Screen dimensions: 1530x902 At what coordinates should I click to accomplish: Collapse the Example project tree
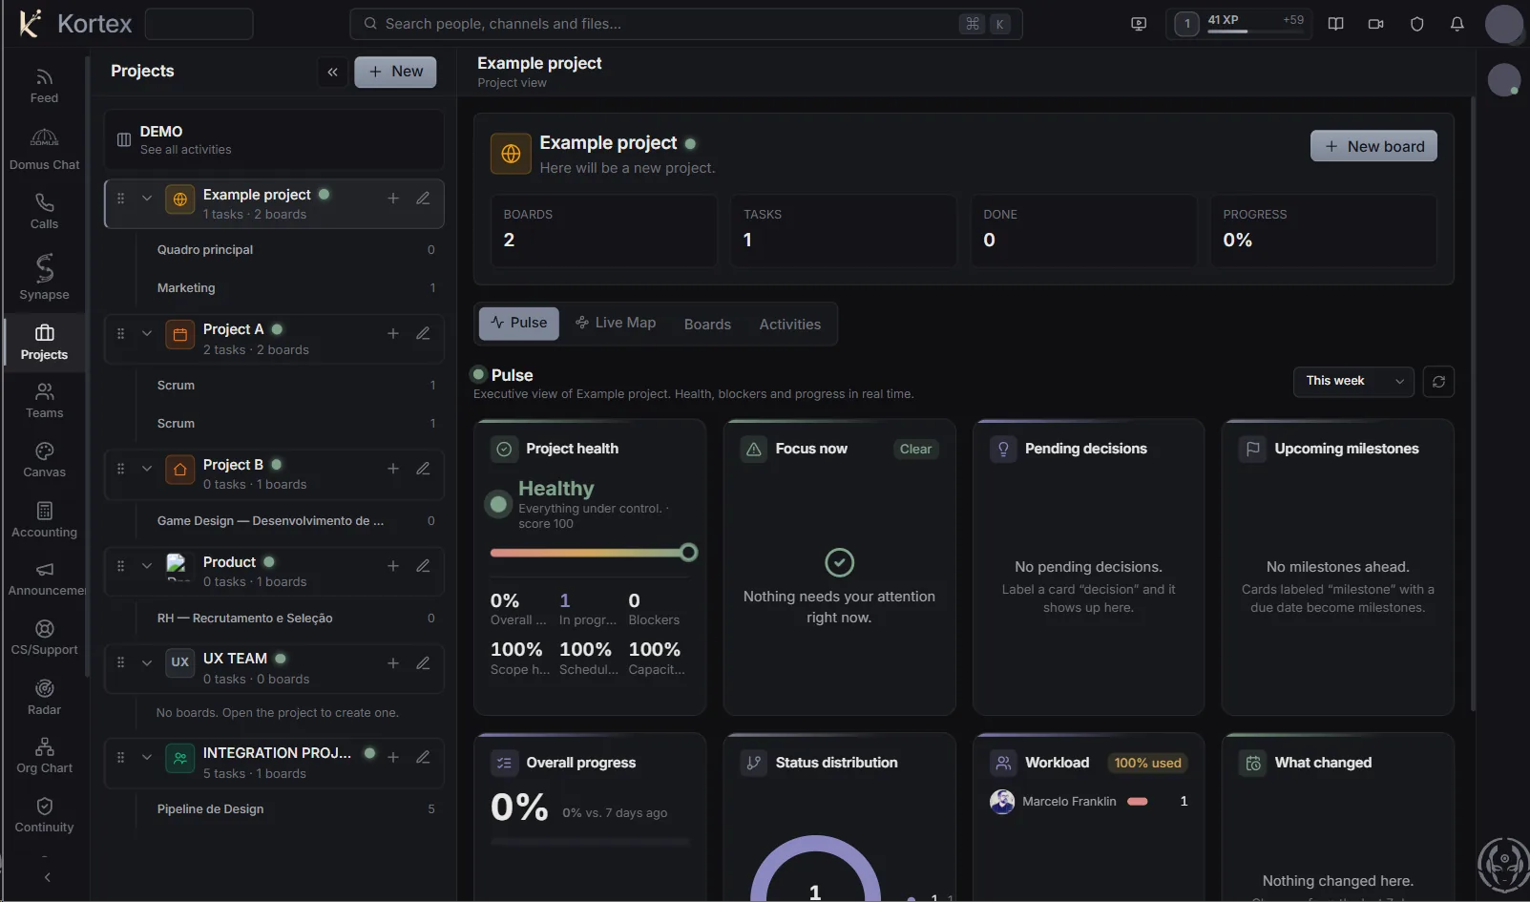[x=147, y=199]
